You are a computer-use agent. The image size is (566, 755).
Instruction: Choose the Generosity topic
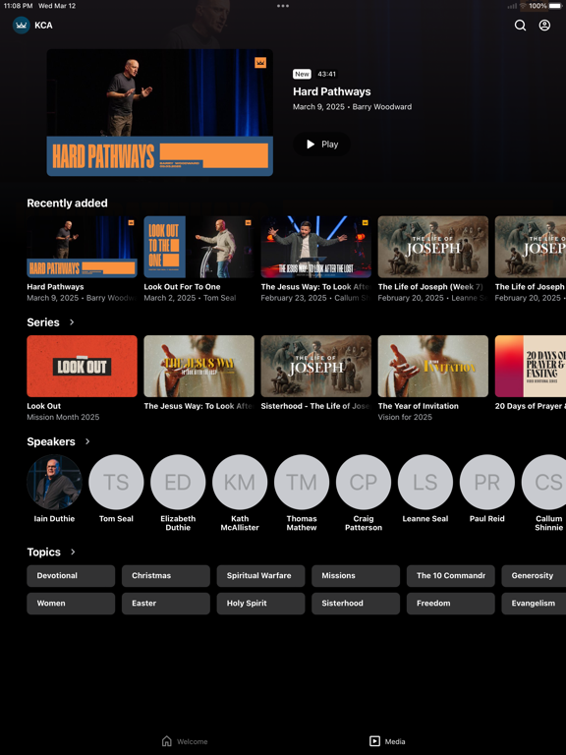point(534,576)
